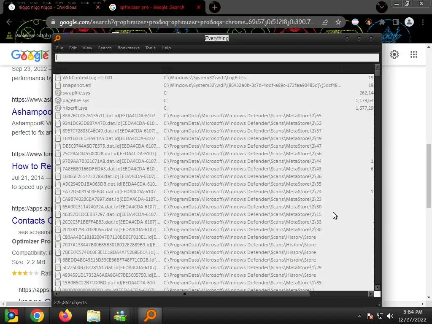Reload the Chrome page
The image size is (432, 324).
pos(36,22)
